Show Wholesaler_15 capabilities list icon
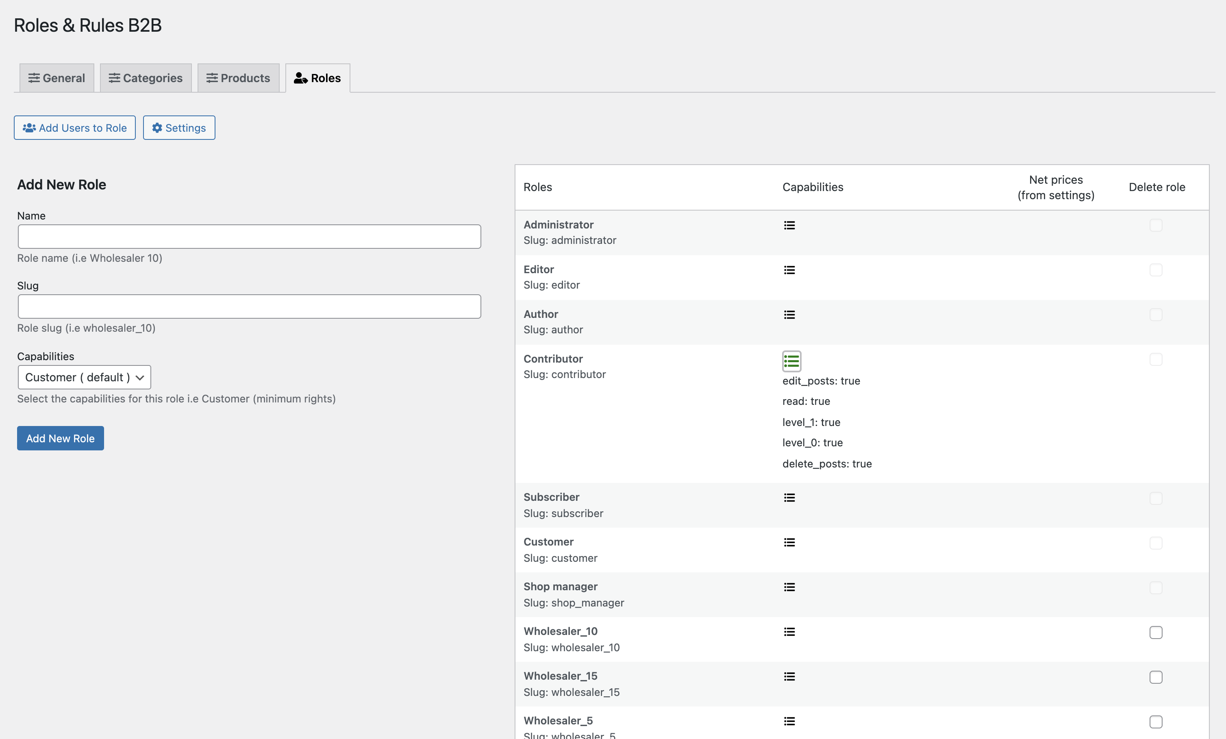This screenshot has width=1226, height=739. pyautogui.click(x=789, y=677)
